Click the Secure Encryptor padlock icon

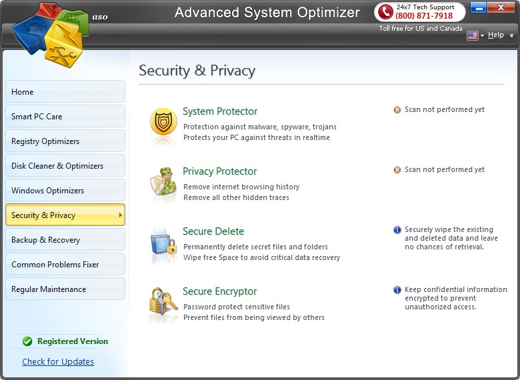pyautogui.click(x=163, y=301)
